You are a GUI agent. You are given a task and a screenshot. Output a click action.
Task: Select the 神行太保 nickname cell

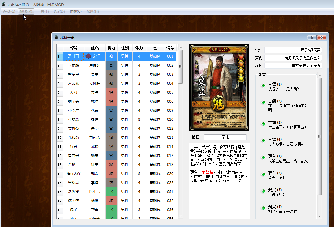coord(74,174)
